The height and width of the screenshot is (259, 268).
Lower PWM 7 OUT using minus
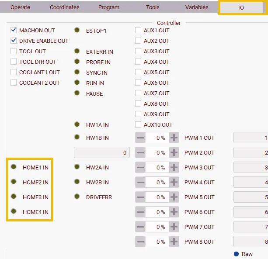[x=140, y=227]
